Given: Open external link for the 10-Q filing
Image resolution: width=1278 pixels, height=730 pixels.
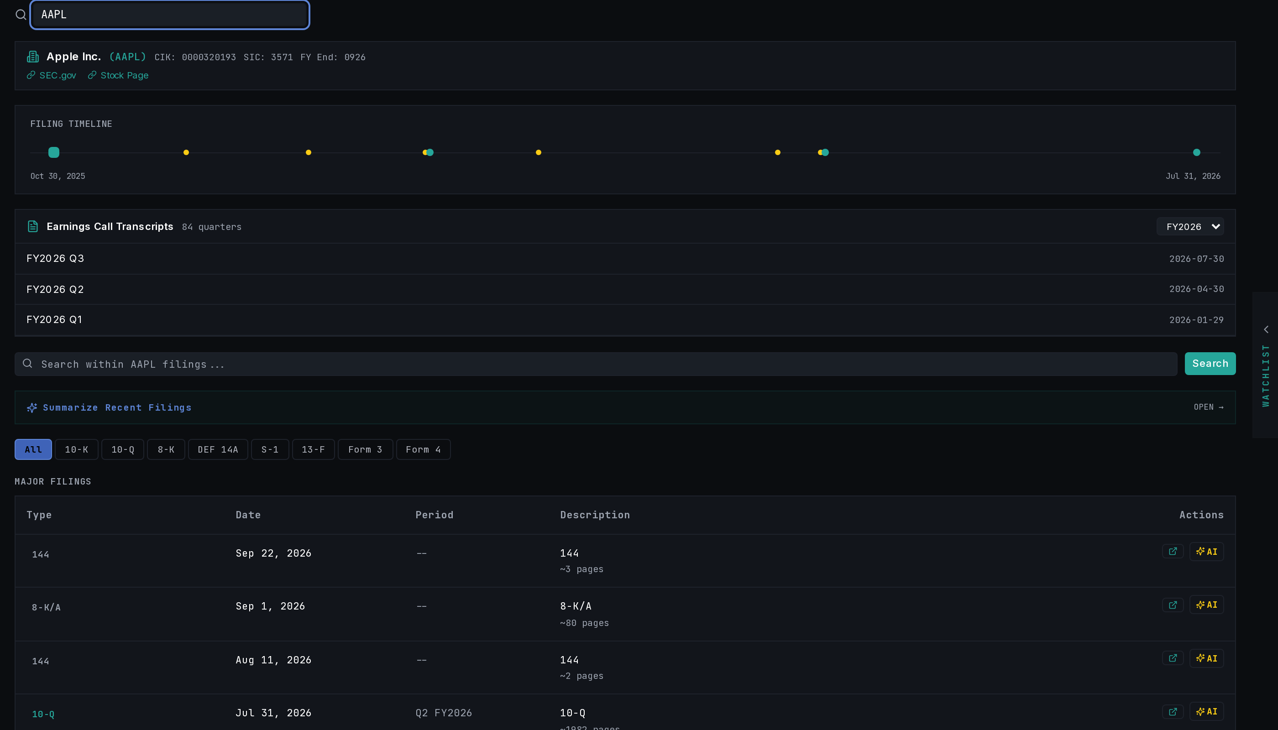Looking at the screenshot, I should [1173, 712].
